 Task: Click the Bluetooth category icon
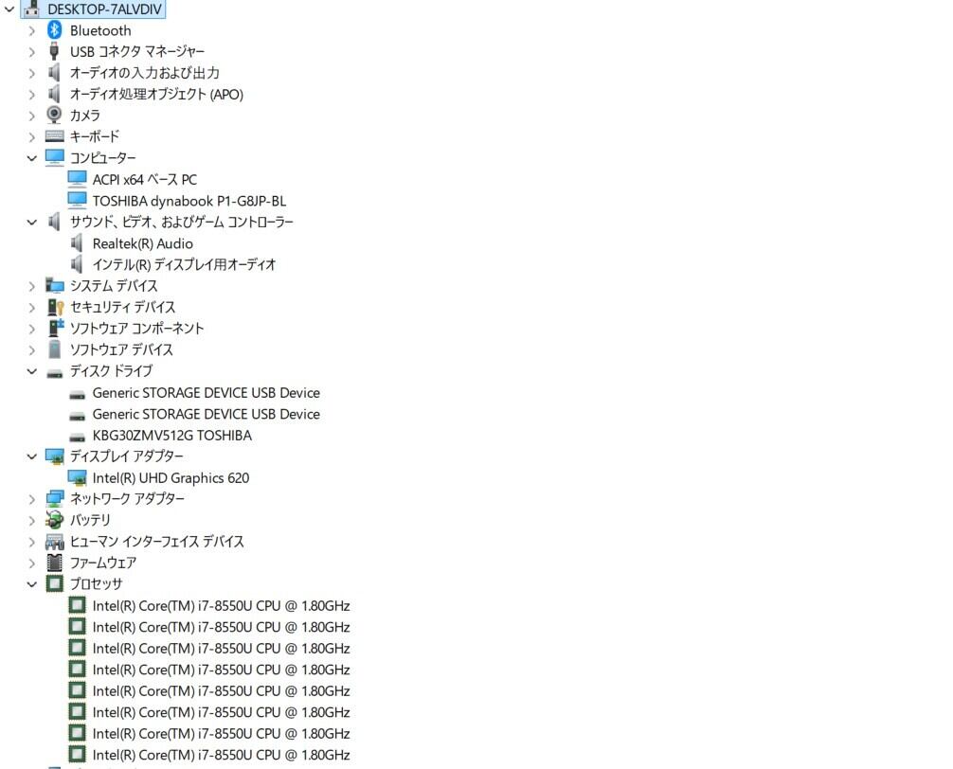click(54, 29)
